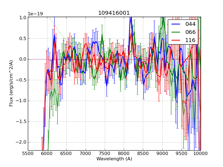Image resolution: width=223 pixels, height=167 pixels.
Task: Click x-axis tick label 7000
Action: tap(85, 153)
